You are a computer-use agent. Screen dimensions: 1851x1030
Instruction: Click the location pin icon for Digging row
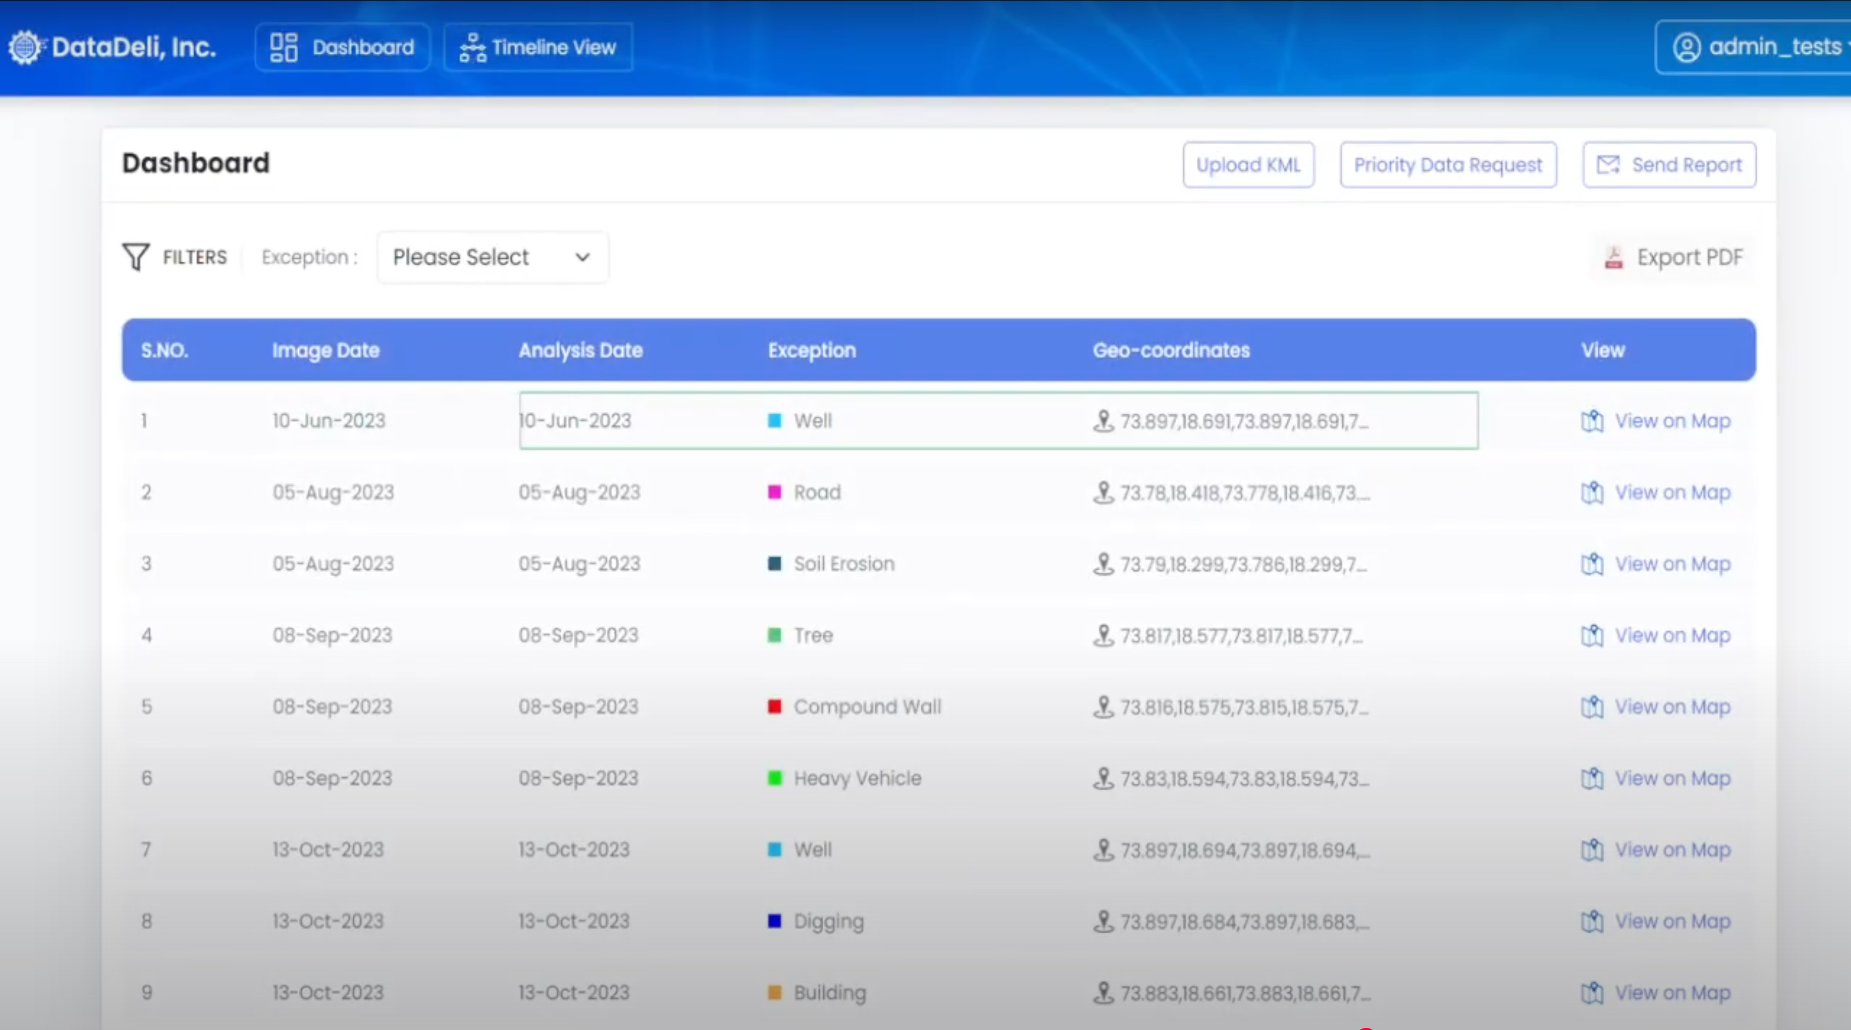[x=1103, y=921]
